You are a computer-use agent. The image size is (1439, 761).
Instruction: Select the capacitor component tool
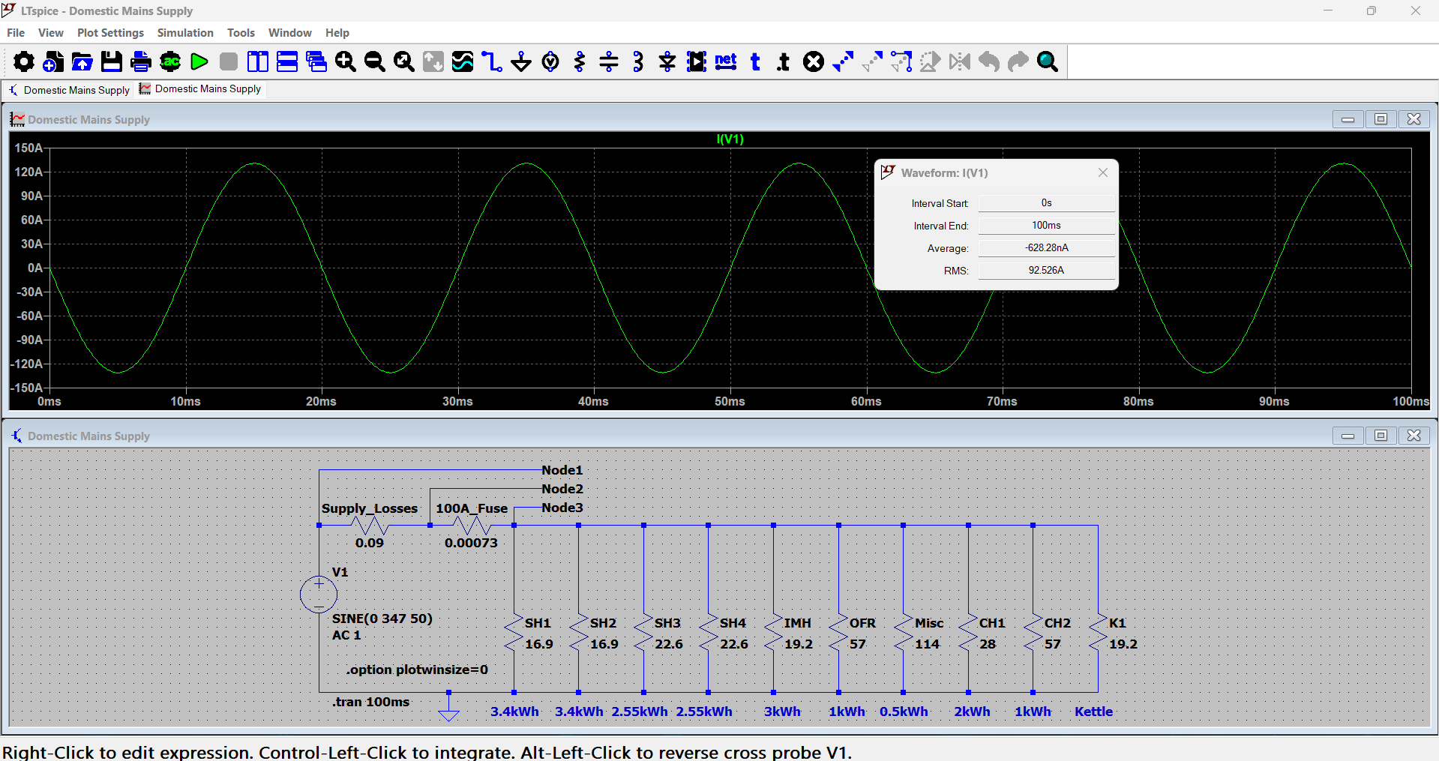tap(609, 61)
